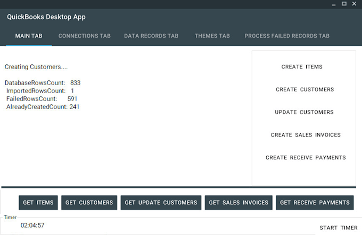
Task: Click Get Receive Payments button
Action: tap(315, 203)
